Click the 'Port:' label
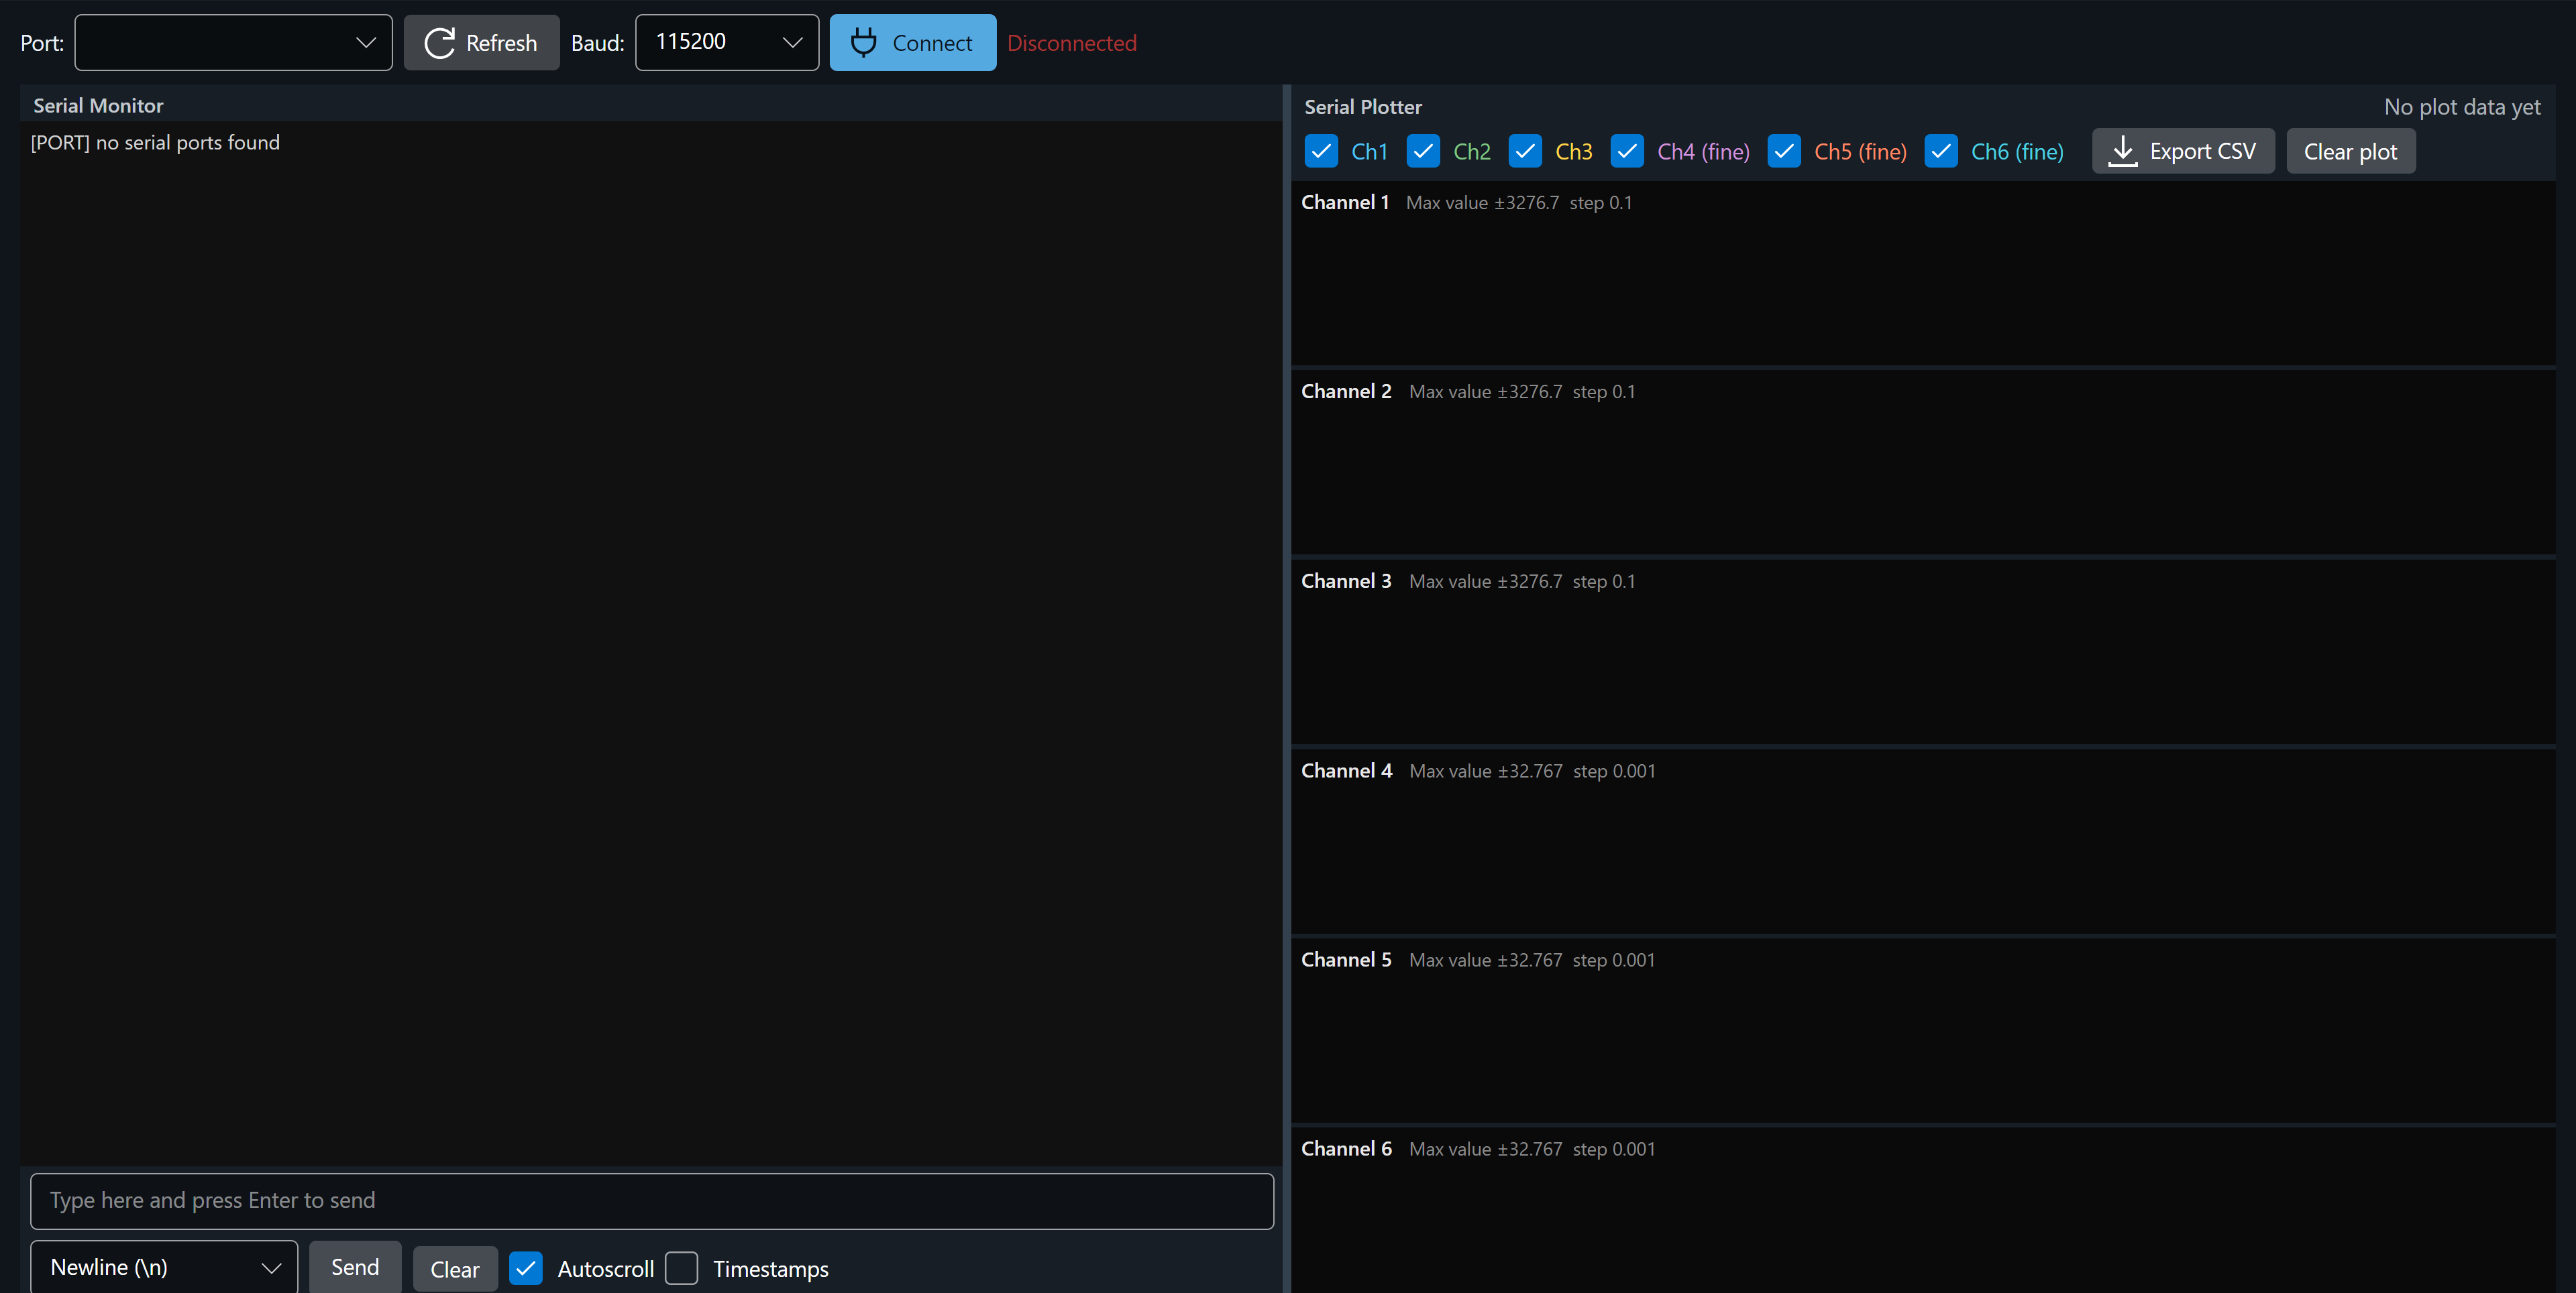 42,43
